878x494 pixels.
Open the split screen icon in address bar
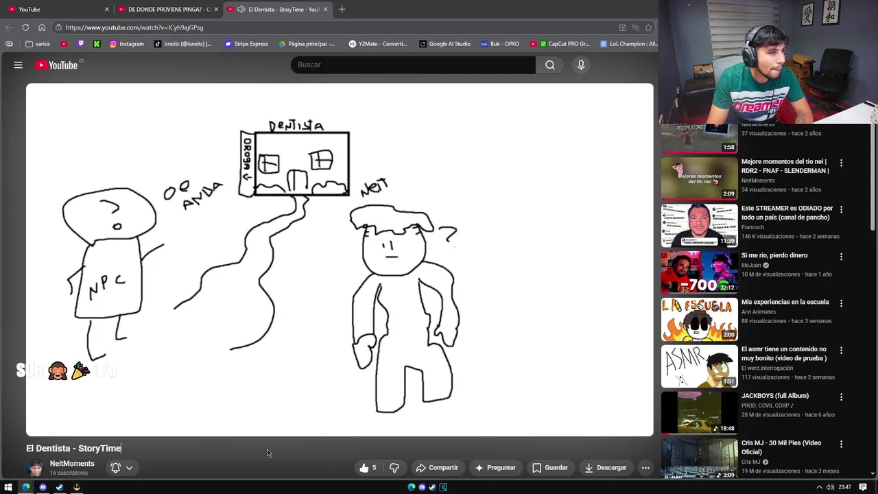(623, 27)
